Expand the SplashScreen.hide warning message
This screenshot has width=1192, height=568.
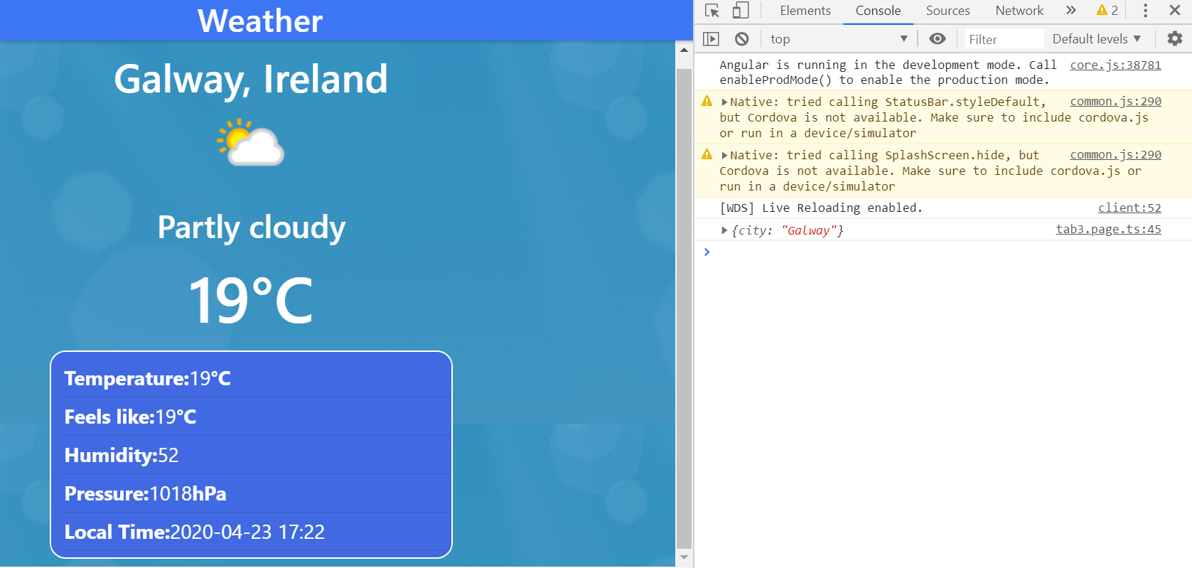[x=725, y=156]
